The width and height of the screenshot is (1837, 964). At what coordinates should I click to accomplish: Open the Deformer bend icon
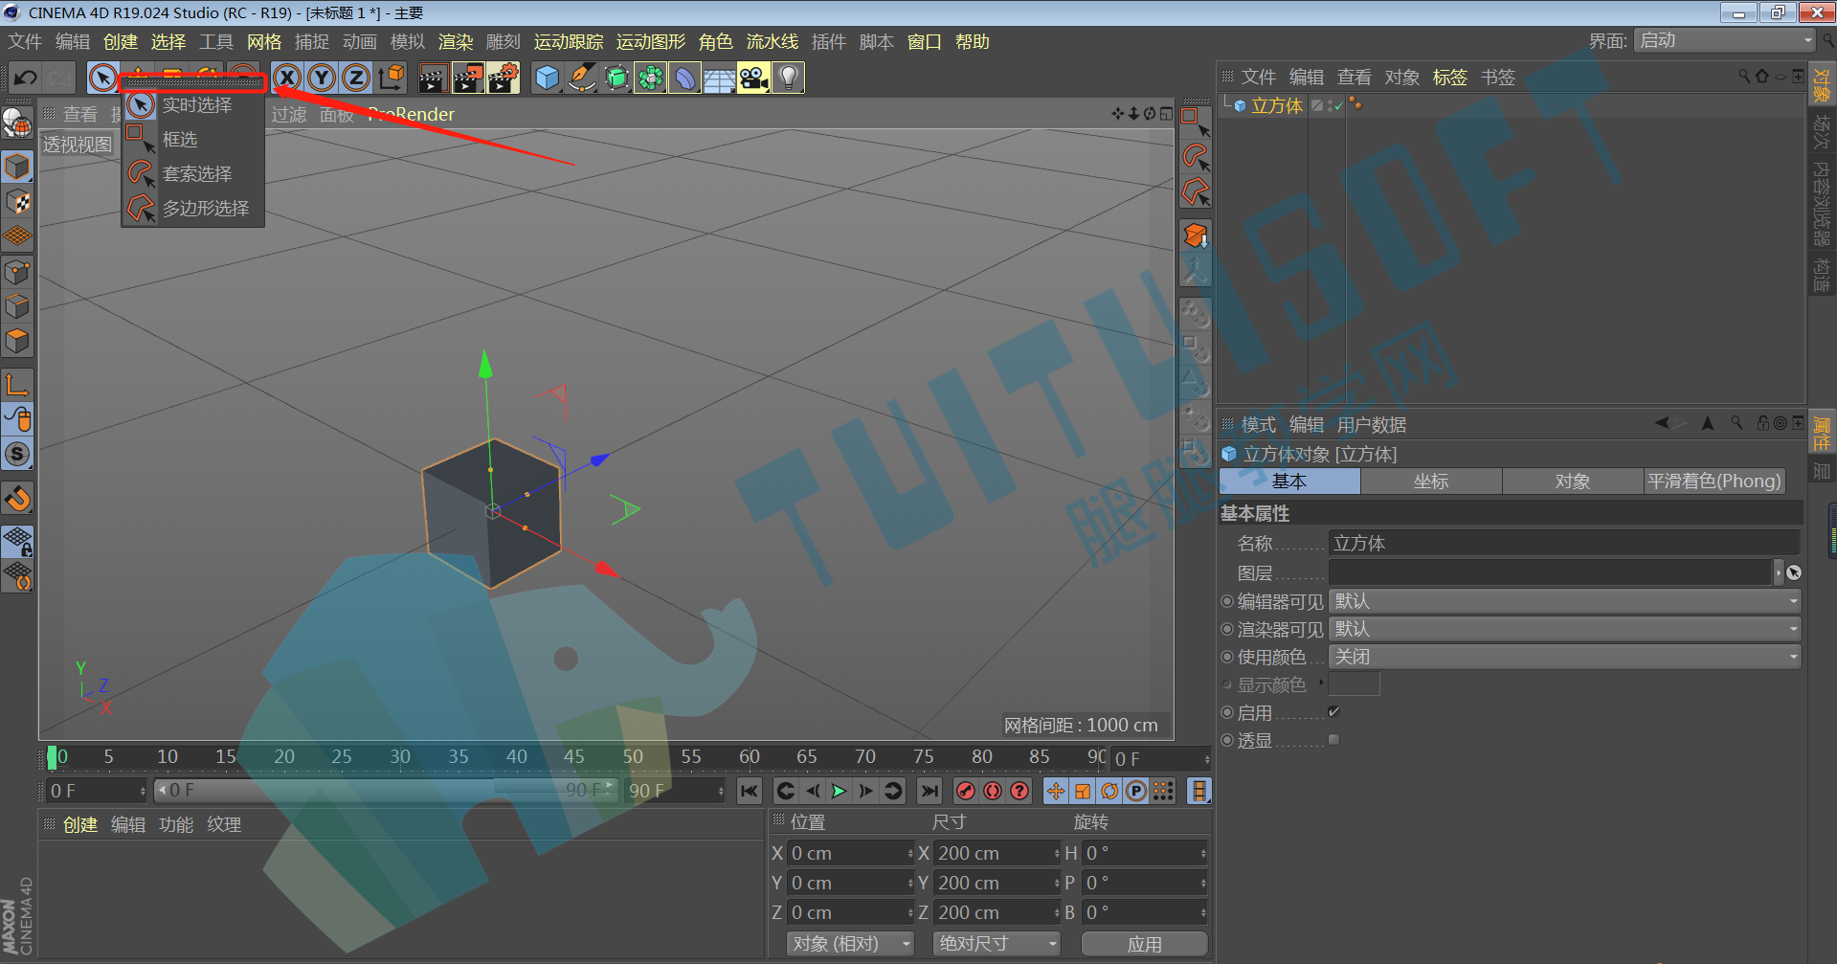tap(685, 78)
